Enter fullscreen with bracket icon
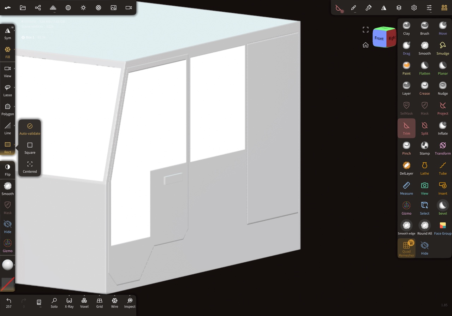 365,30
